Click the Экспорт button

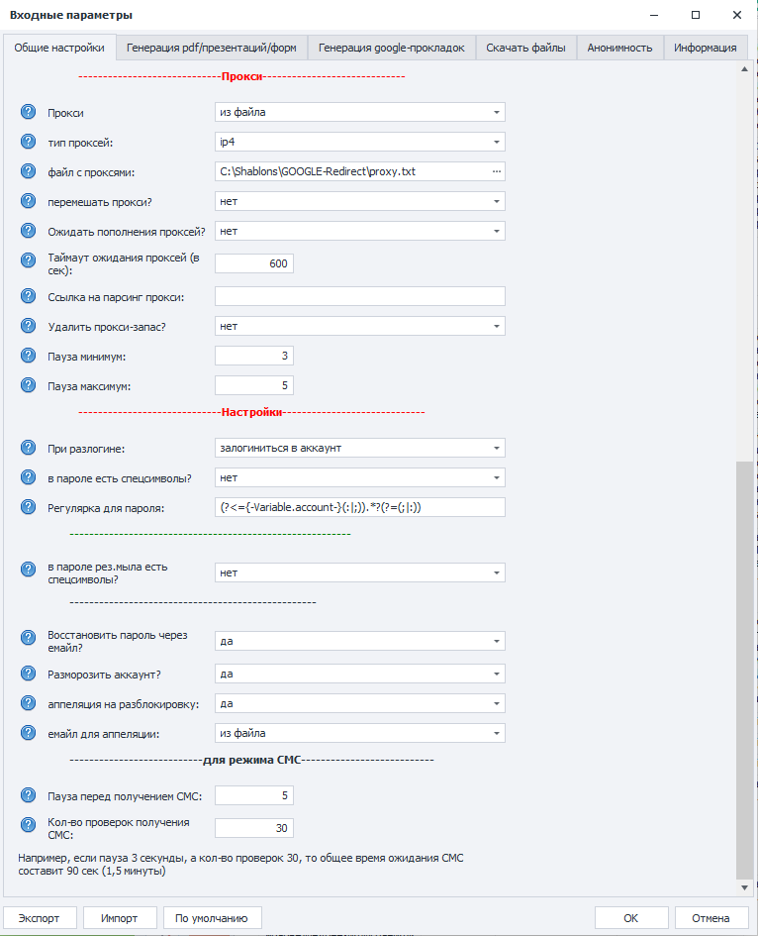40,918
